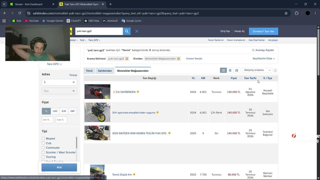Open the 'İLK SAHİBİNDEN' listing title
The width and height of the screenshot is (320, 180).
126,92
